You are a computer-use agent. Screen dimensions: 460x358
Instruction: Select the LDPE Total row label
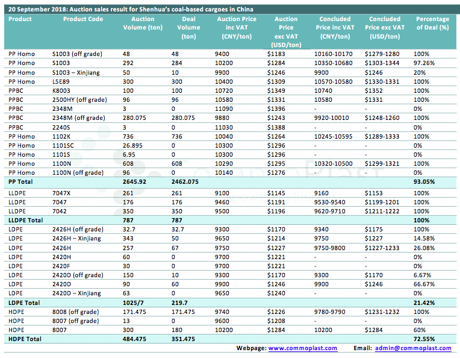click(23, 301)
